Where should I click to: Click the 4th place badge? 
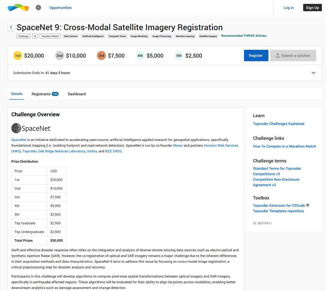[x=140, y=56]
